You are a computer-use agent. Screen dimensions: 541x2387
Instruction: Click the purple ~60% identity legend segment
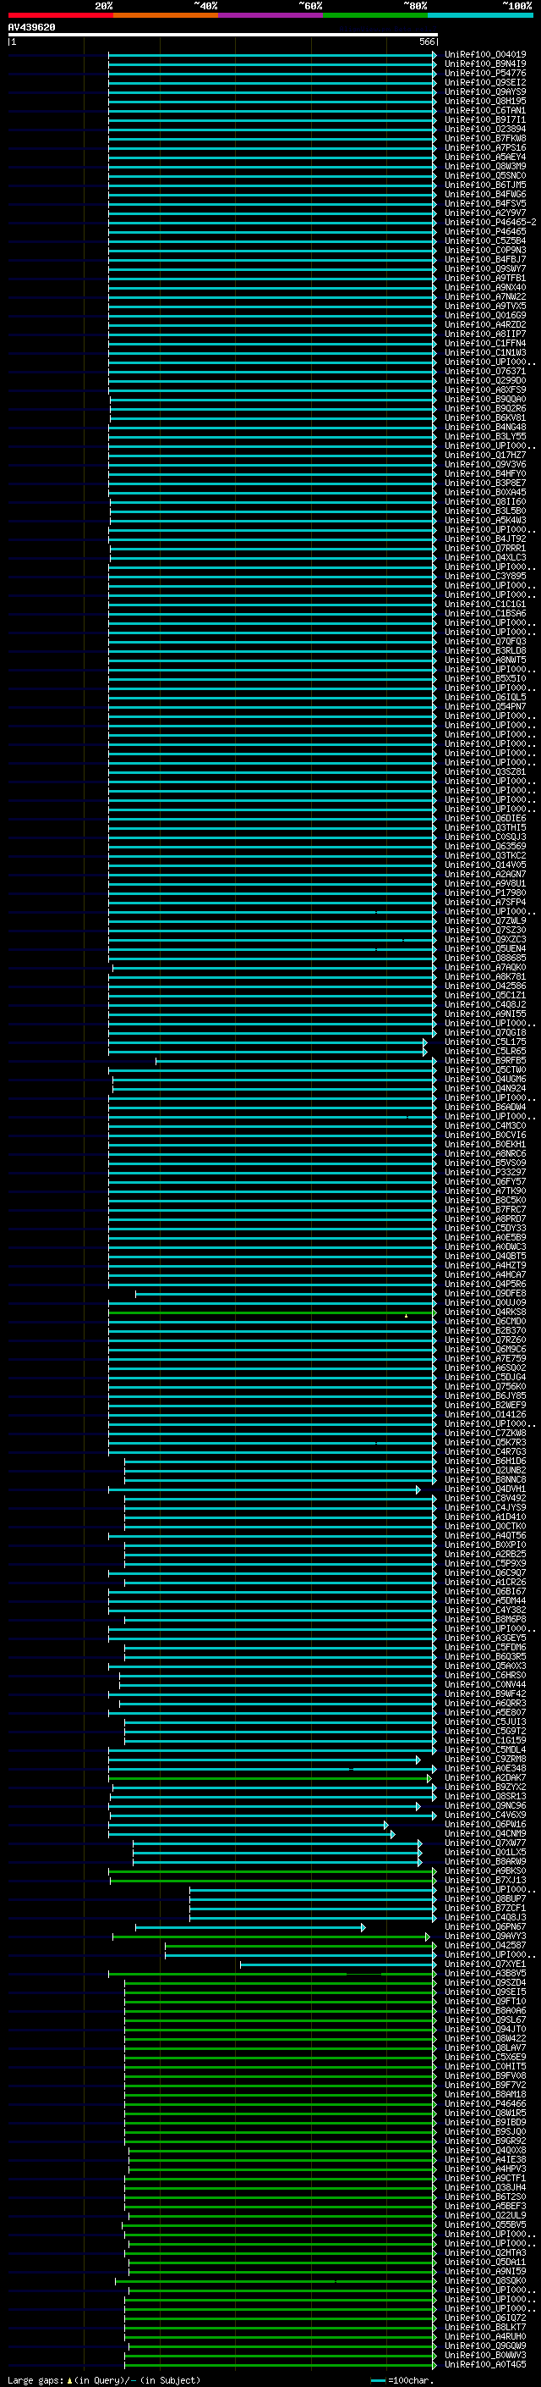point(270,15)
